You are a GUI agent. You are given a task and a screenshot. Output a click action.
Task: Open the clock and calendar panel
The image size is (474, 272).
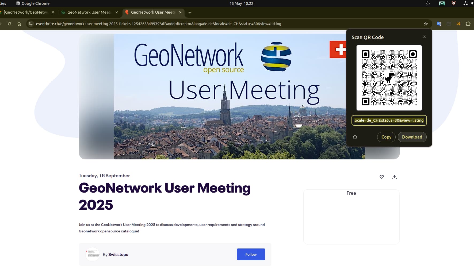[x=241, y=3]
